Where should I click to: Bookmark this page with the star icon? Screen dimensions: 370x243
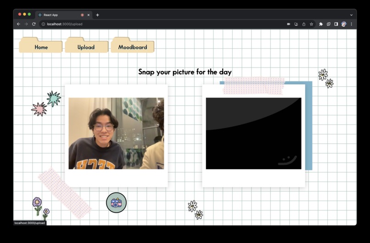point(312,24)
